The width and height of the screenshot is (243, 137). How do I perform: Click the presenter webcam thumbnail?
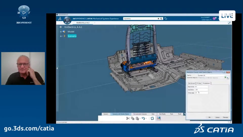pyautogui.click(x=23, y=68)
